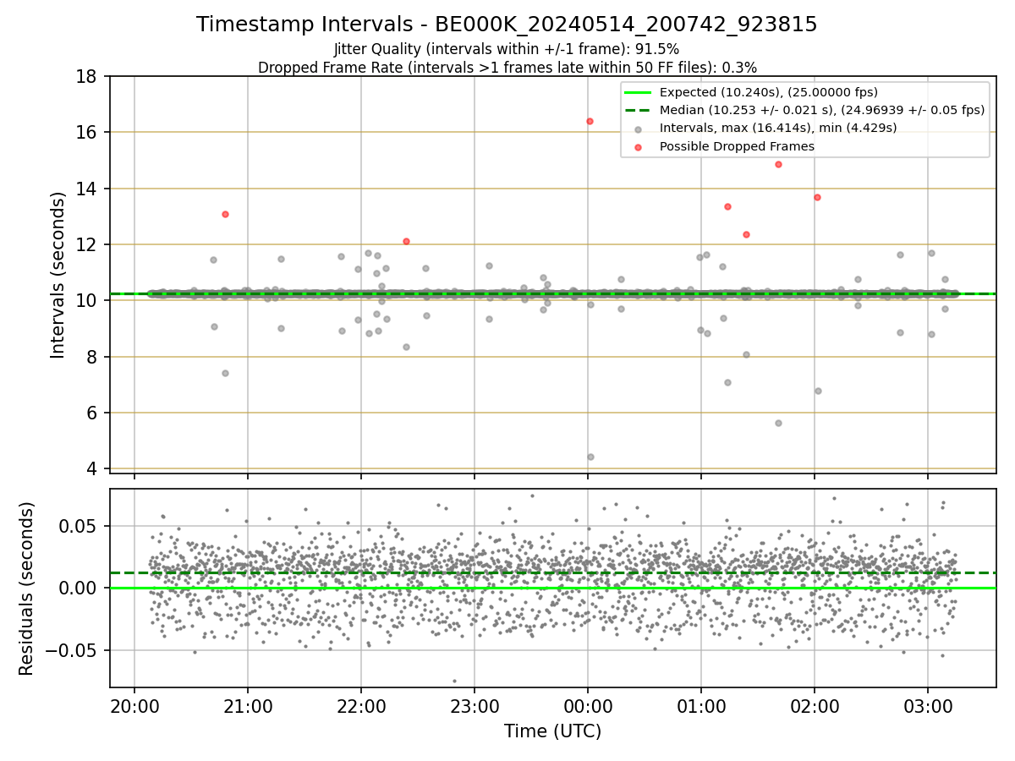The height and width of the screenshot is (761, 1015).
Task: Click the red dropped-frame point near 13 seconds at 20:48
Action: click(x=225, y=214)
